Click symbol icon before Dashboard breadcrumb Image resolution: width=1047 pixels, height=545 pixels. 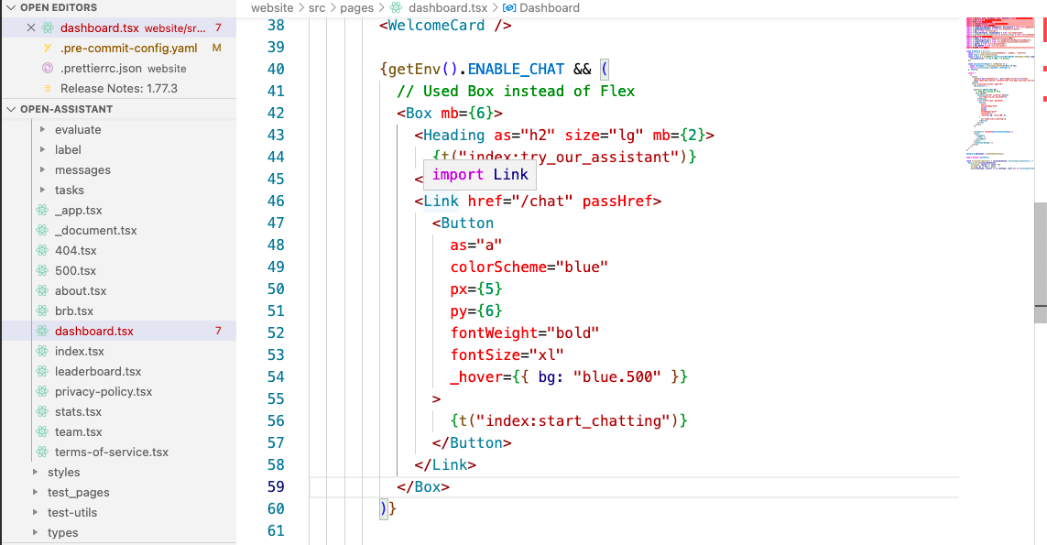(x=508, y=8)
